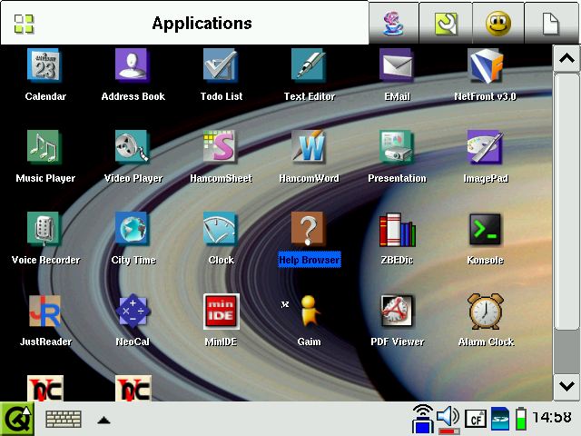The image size is (581, 436).
Task: Launch HancomWord word processor
Action: [x=309, y=147]
